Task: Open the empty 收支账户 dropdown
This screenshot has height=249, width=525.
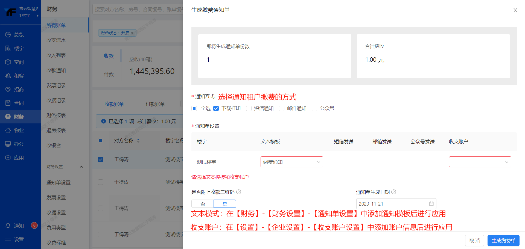Action: click(x=480, y=162)
